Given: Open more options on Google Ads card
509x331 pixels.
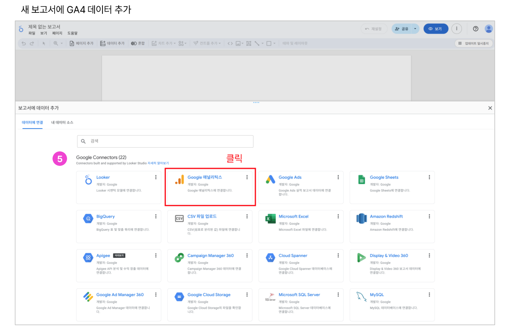Looking at the screenshot, I should point(338,177).
